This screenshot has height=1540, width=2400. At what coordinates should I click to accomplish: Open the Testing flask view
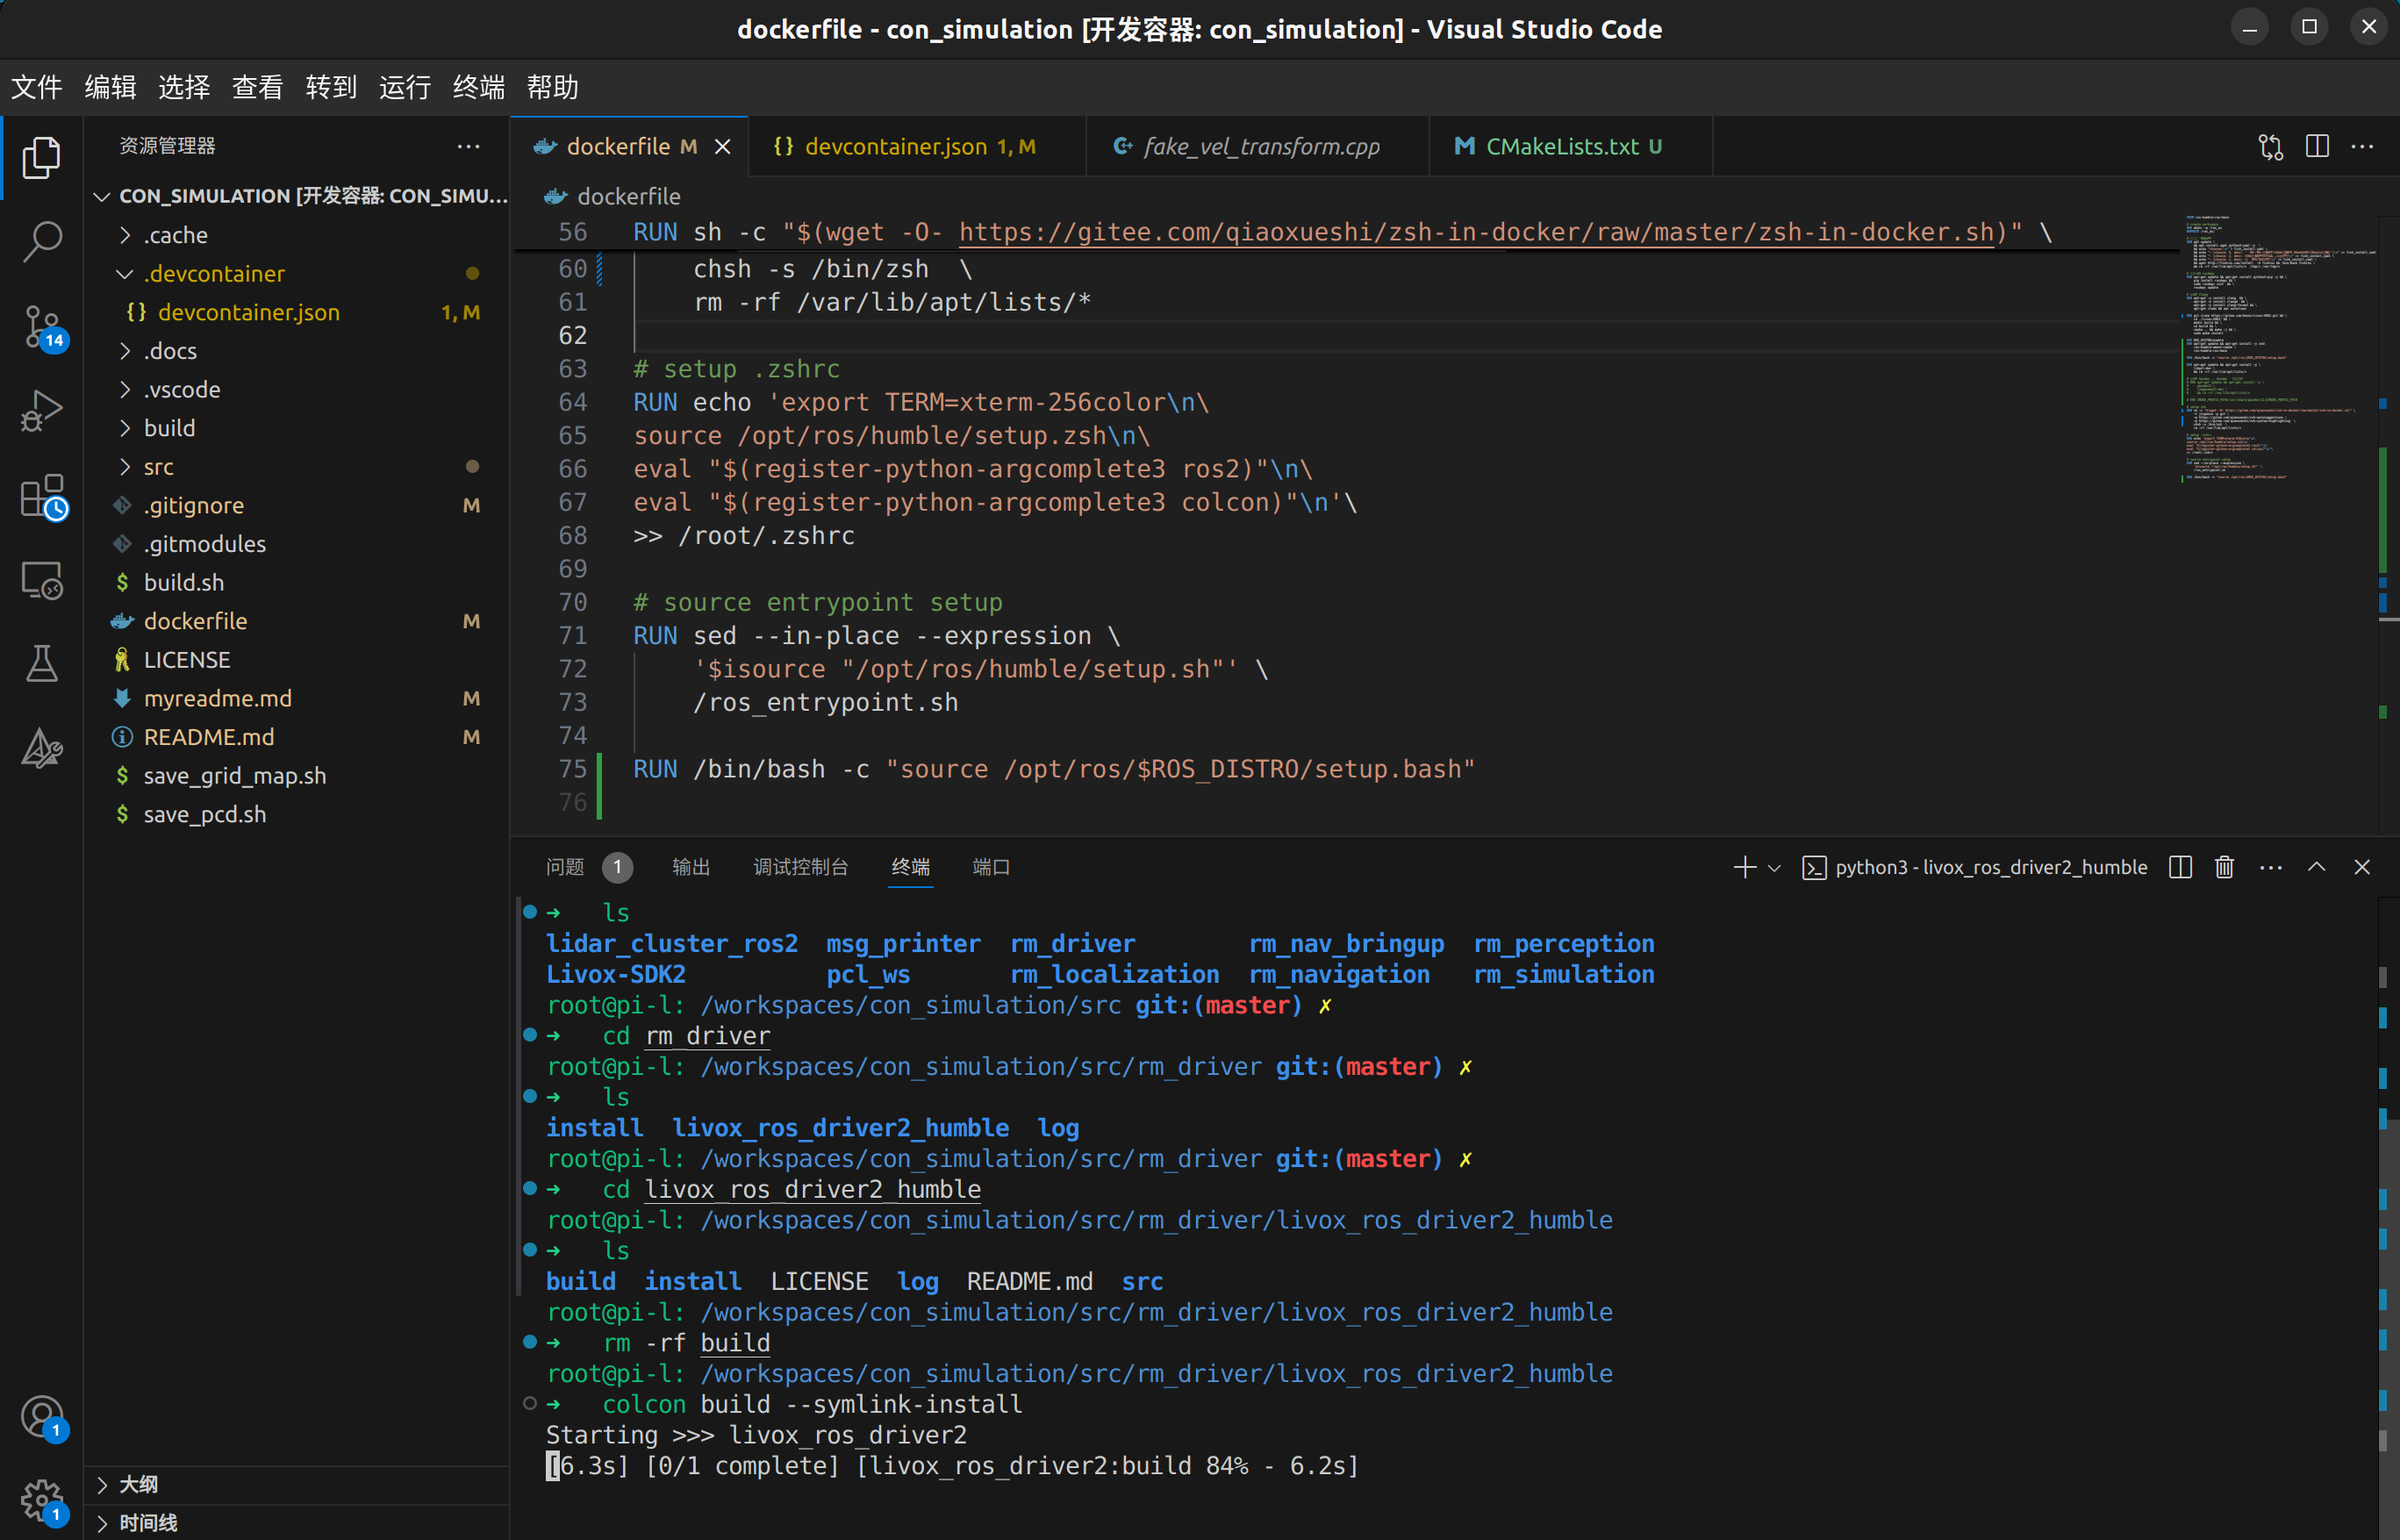pos(42,663)
